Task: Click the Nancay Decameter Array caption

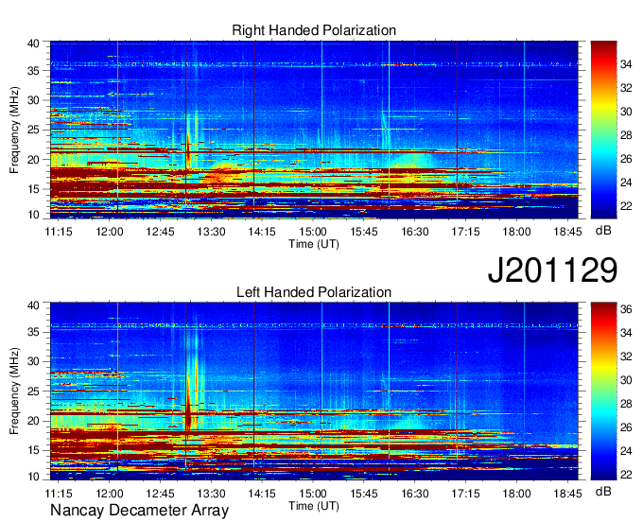Action: tap(139, 511)
